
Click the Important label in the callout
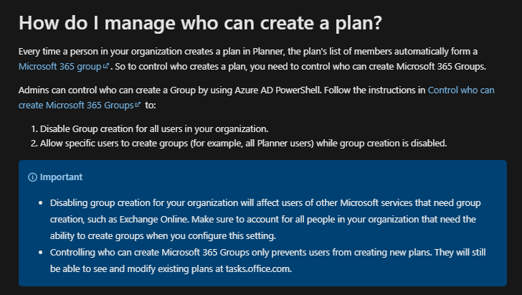[x=61, y=177]
